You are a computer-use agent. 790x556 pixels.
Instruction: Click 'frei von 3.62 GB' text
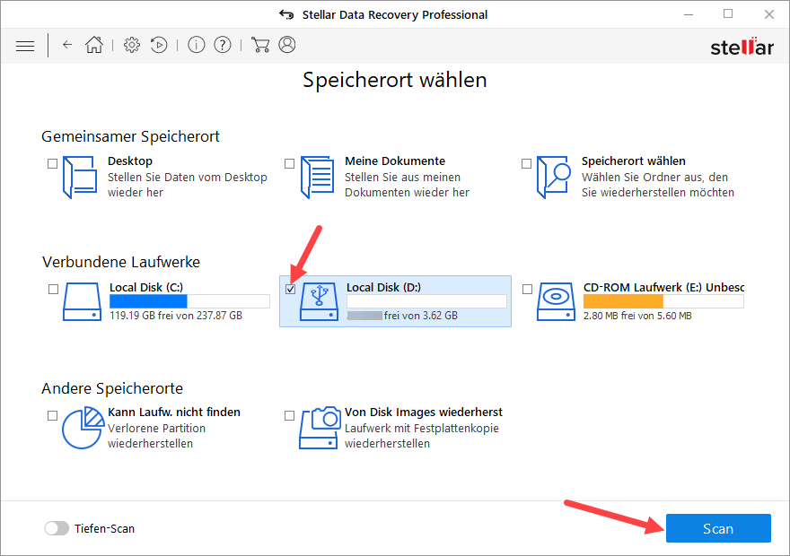421,316
